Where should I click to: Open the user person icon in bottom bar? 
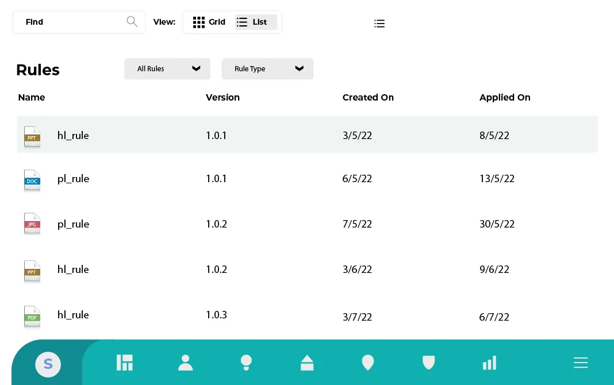(x=185, y=363)
